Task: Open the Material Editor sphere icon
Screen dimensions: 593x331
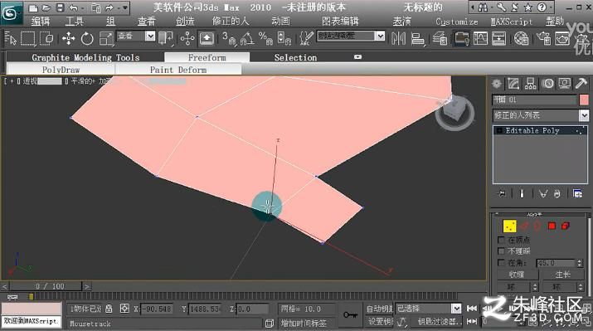Action: pyautogui.click(x=521, y=39)
